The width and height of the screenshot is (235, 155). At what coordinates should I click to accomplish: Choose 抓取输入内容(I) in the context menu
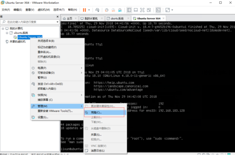click(57, 89)
